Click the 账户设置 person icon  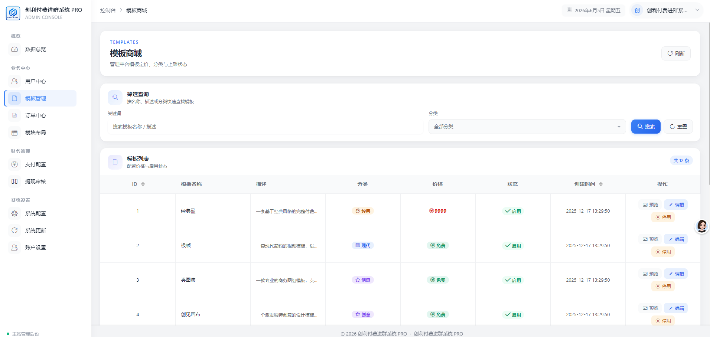click(14, 248)
